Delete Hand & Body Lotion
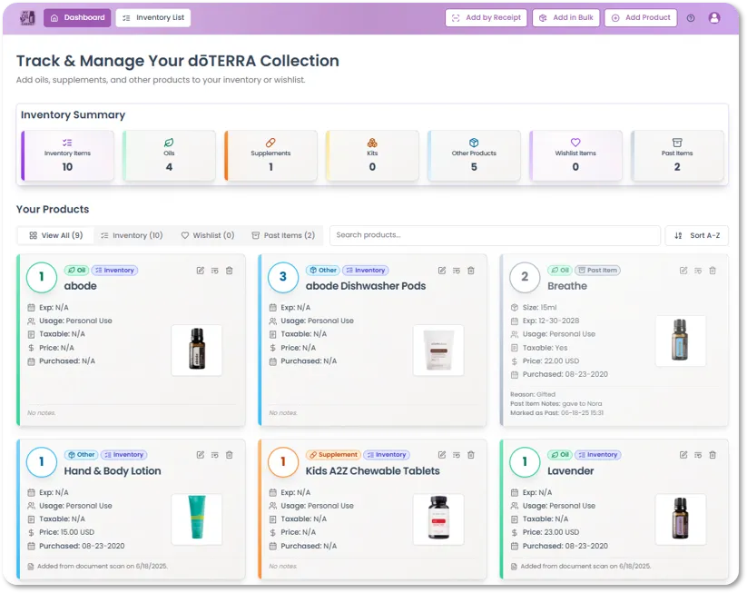Viewport: 747px width, 593px height. coord(229,455)
